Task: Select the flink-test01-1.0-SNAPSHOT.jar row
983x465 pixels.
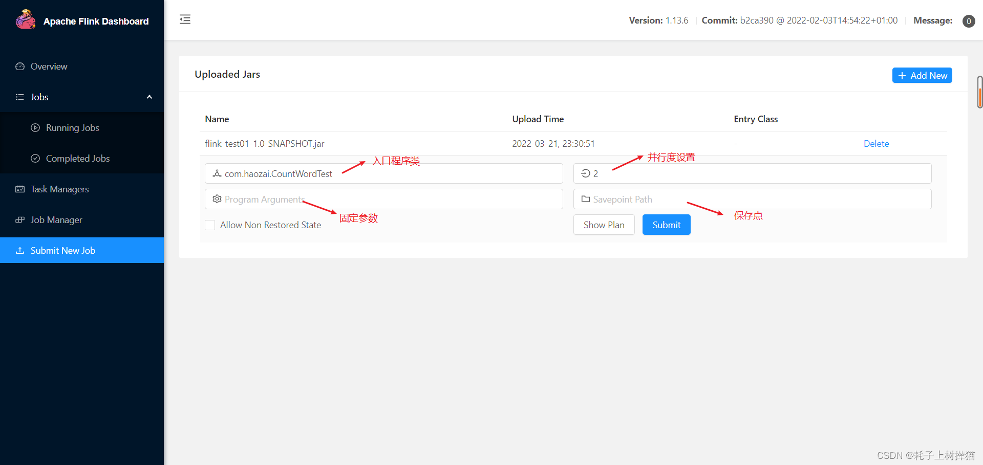Action: (573, 144)
